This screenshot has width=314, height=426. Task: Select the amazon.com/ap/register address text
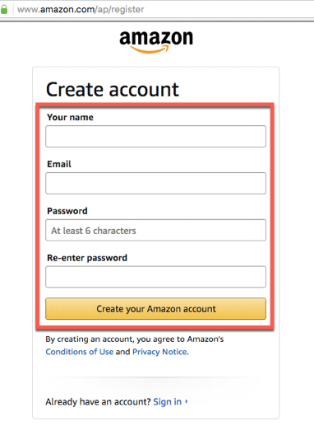(81, 9)
